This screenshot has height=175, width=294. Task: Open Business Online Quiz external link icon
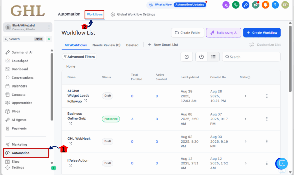click(70, 124)
